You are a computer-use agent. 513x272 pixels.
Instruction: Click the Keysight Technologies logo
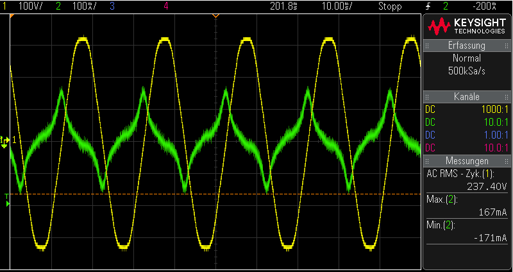point(466,26)
